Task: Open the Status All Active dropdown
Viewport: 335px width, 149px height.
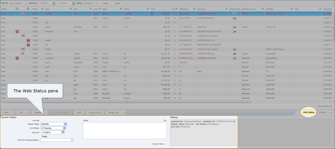Action: (97, 3)
